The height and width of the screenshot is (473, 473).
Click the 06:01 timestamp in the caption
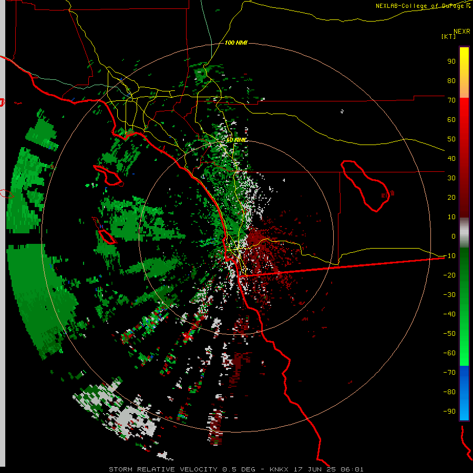point(352,469)
